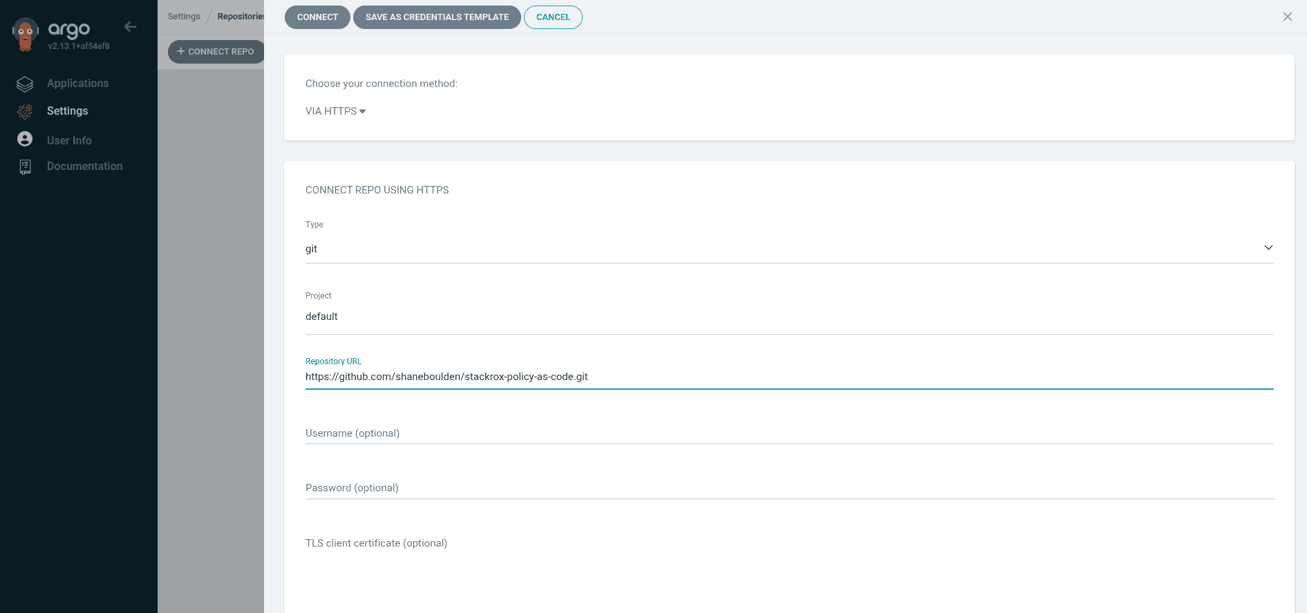The height and width of the screenshot is (613, 1307).
Task: Open Settings in the sidebar
Action: coord(67,111)
